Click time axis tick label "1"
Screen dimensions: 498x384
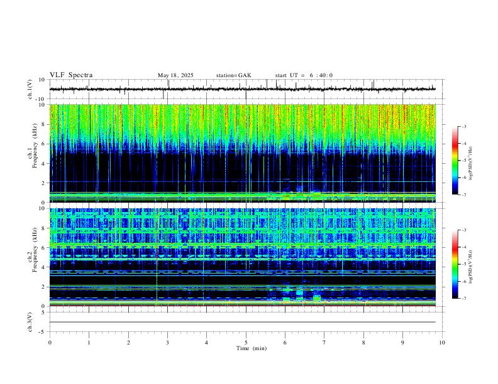coord(89,343)
